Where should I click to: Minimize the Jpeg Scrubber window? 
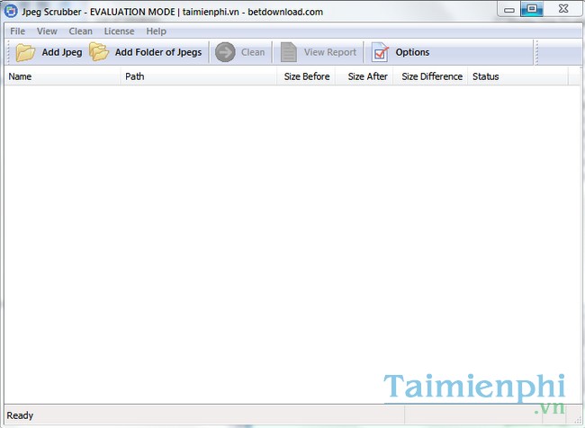click(x=508, y=10)
